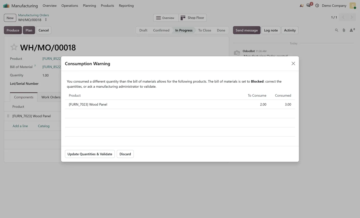Click the New button

(x=10, y=18)
